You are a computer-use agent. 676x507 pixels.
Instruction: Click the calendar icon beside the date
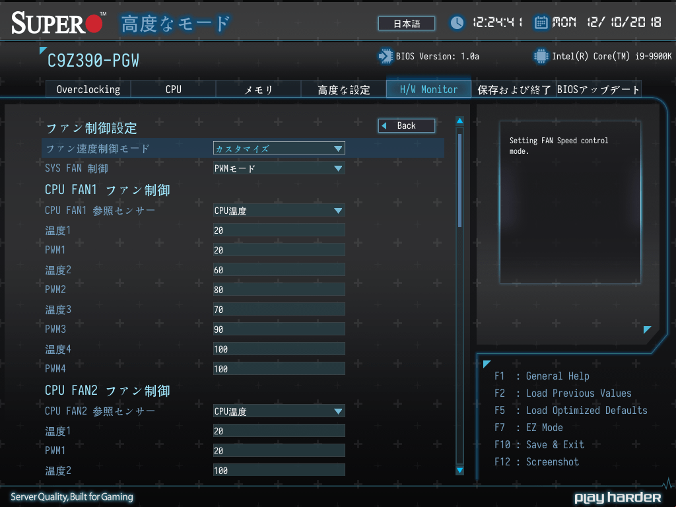tap(541, 22)
